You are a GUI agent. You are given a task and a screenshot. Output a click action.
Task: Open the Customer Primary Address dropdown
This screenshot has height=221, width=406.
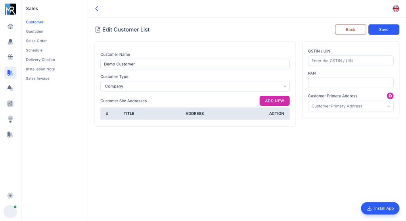tap(350, 106)
